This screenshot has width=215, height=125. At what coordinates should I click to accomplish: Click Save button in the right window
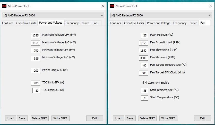[x=130, y=118]
